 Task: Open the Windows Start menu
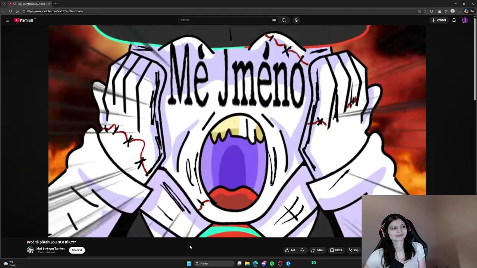click(189, 264)
